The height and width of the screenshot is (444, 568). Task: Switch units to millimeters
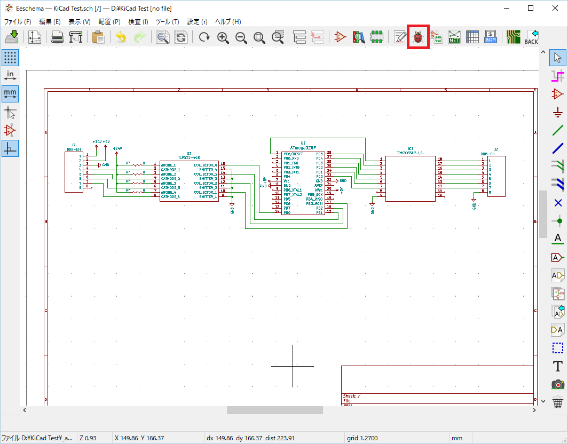[x=10, y=94]
